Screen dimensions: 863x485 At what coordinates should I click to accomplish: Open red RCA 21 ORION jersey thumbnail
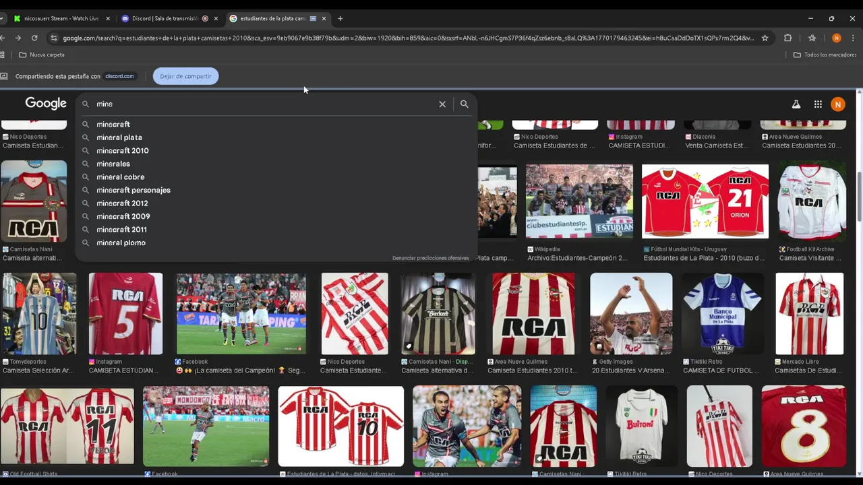(705, 201)
